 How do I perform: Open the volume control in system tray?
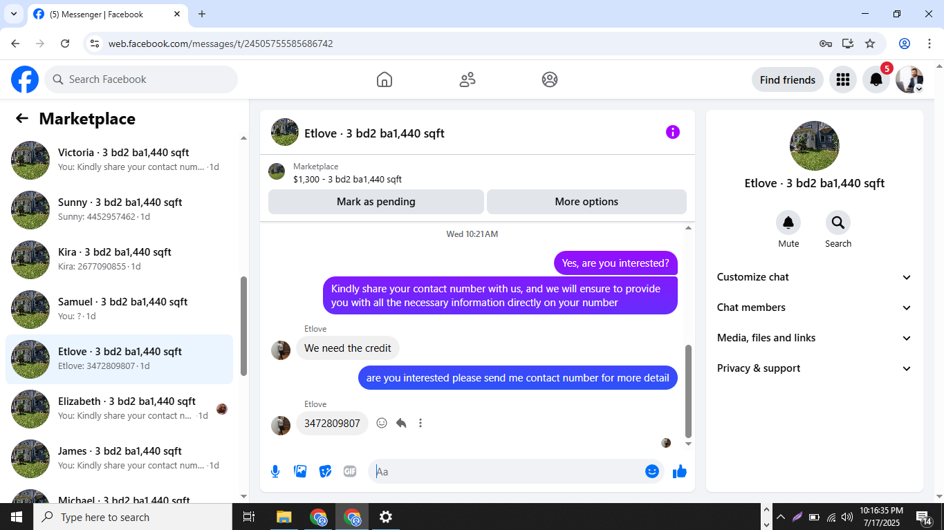[x=847, y=517]
